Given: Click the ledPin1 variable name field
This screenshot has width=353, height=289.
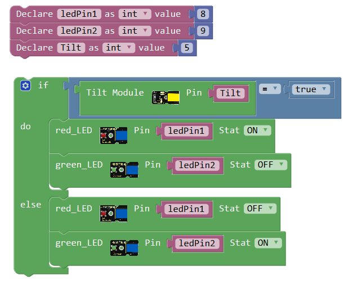Looking at the screenshot, I should click(x=78, y=14).
